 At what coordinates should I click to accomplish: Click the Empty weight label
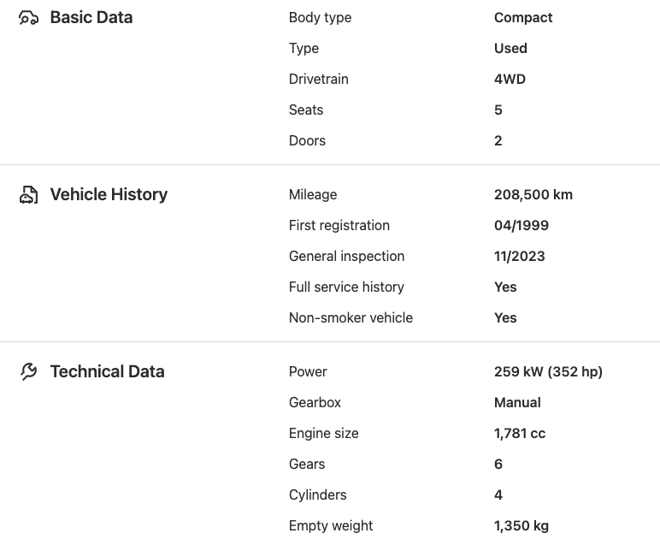331,526
